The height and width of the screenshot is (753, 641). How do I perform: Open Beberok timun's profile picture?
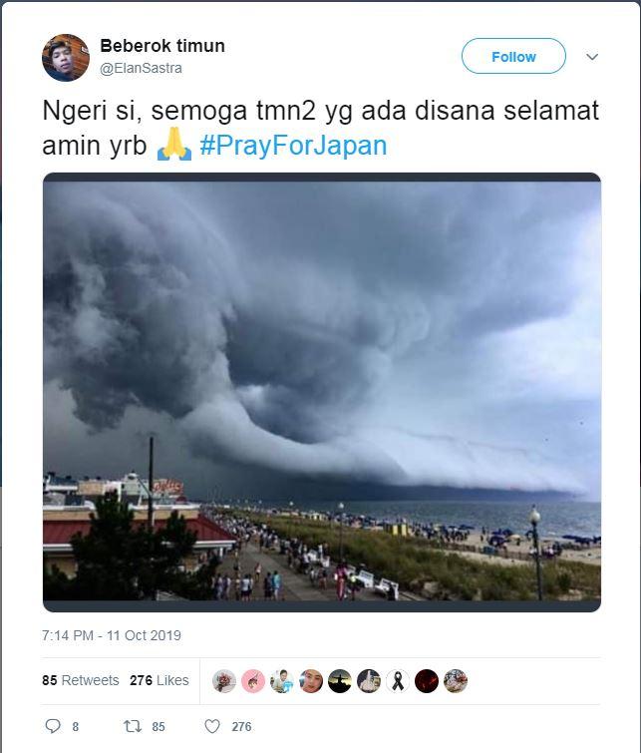(66, 58)
